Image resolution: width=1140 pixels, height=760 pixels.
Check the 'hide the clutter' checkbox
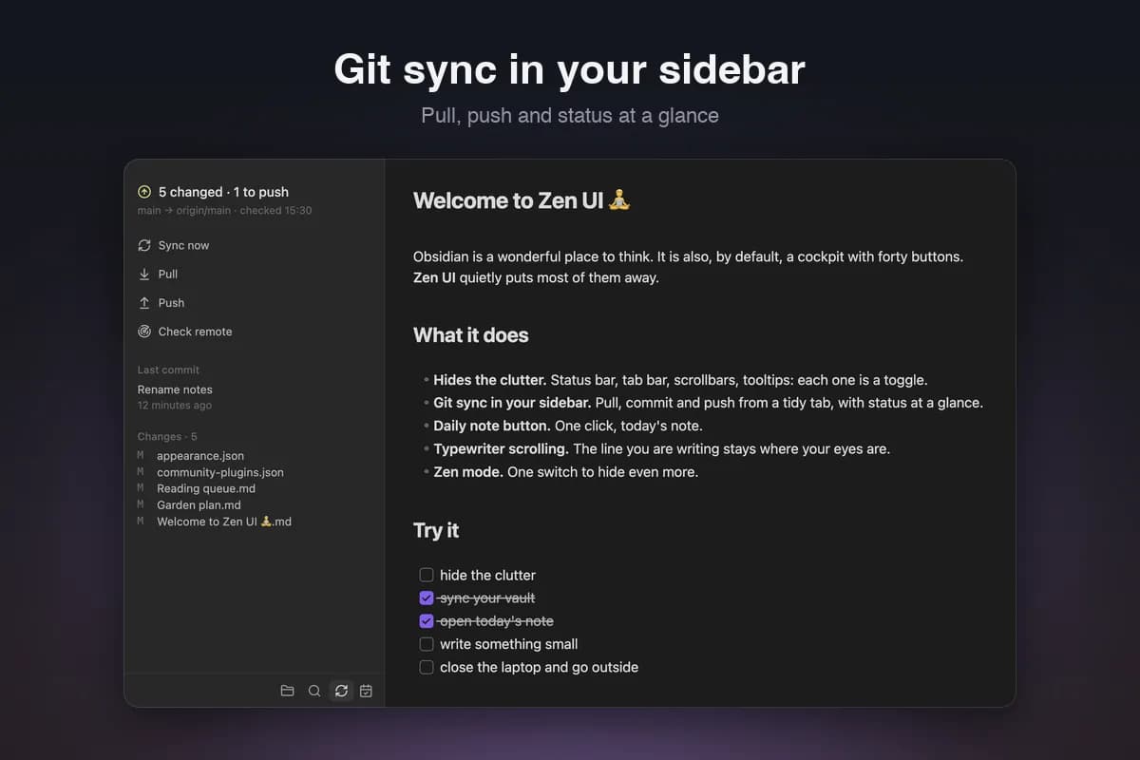click(427, 575)
